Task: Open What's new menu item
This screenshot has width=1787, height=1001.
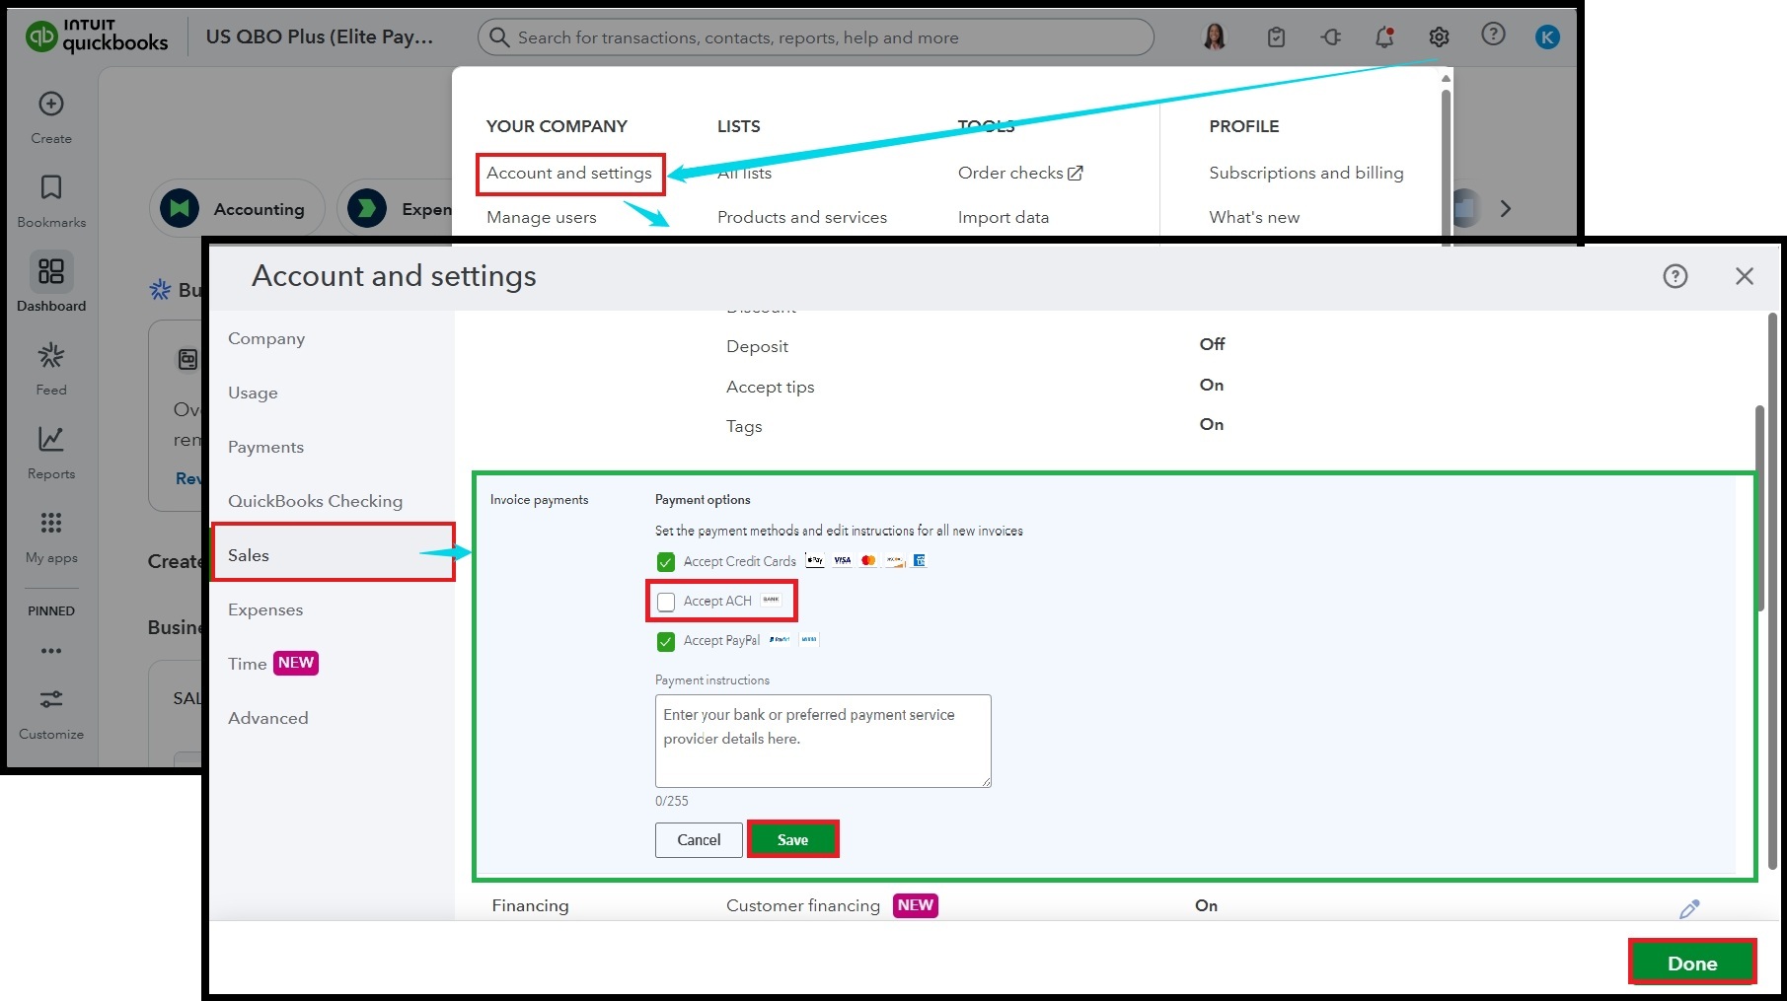Action: (1253, 217)
